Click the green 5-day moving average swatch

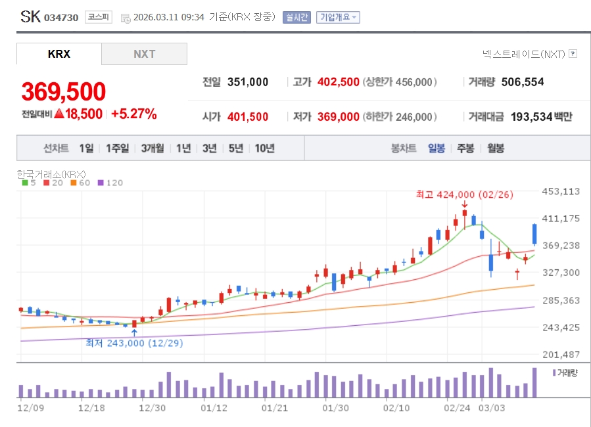tap(25, 183)
